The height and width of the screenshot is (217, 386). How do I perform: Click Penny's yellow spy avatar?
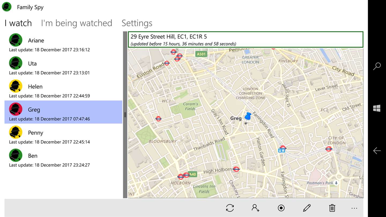(x=16, y=132)
